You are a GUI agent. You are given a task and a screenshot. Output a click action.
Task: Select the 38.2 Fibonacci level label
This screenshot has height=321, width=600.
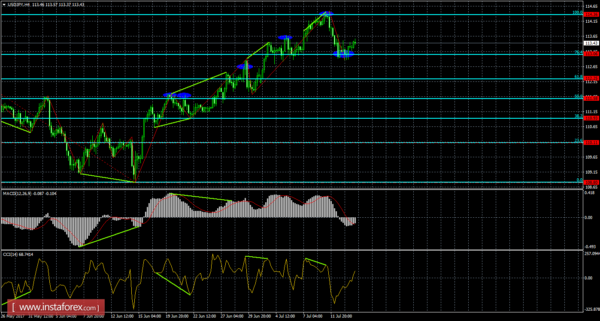(x=579, y=116)
